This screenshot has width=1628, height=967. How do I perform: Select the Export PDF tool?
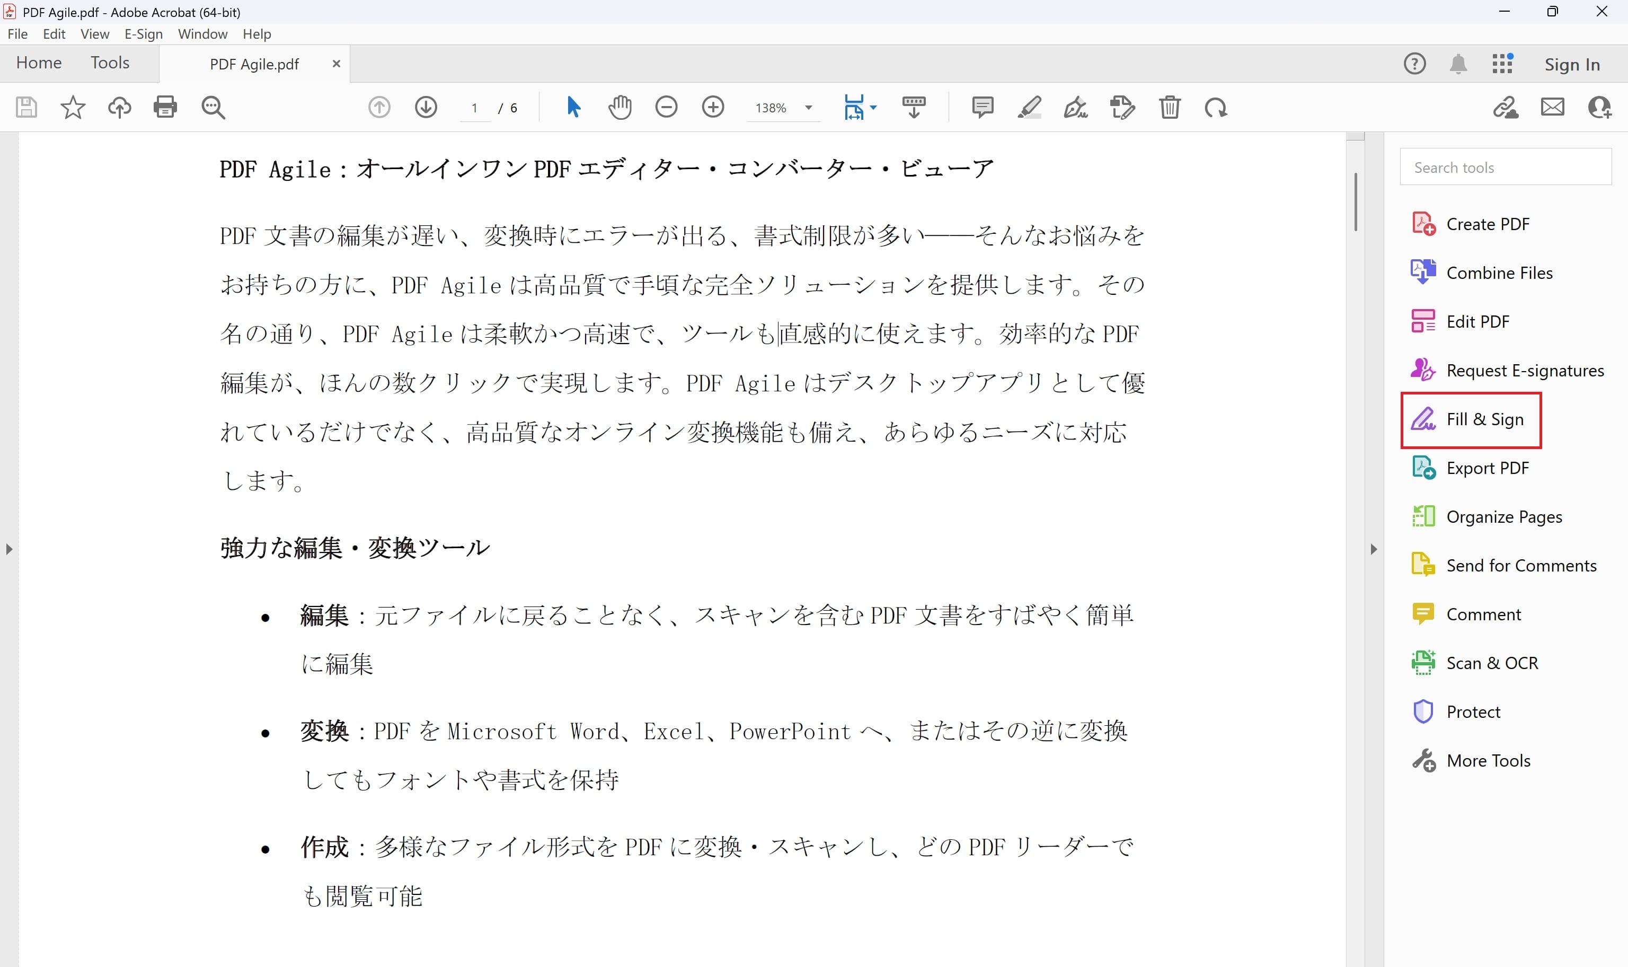1488,468
